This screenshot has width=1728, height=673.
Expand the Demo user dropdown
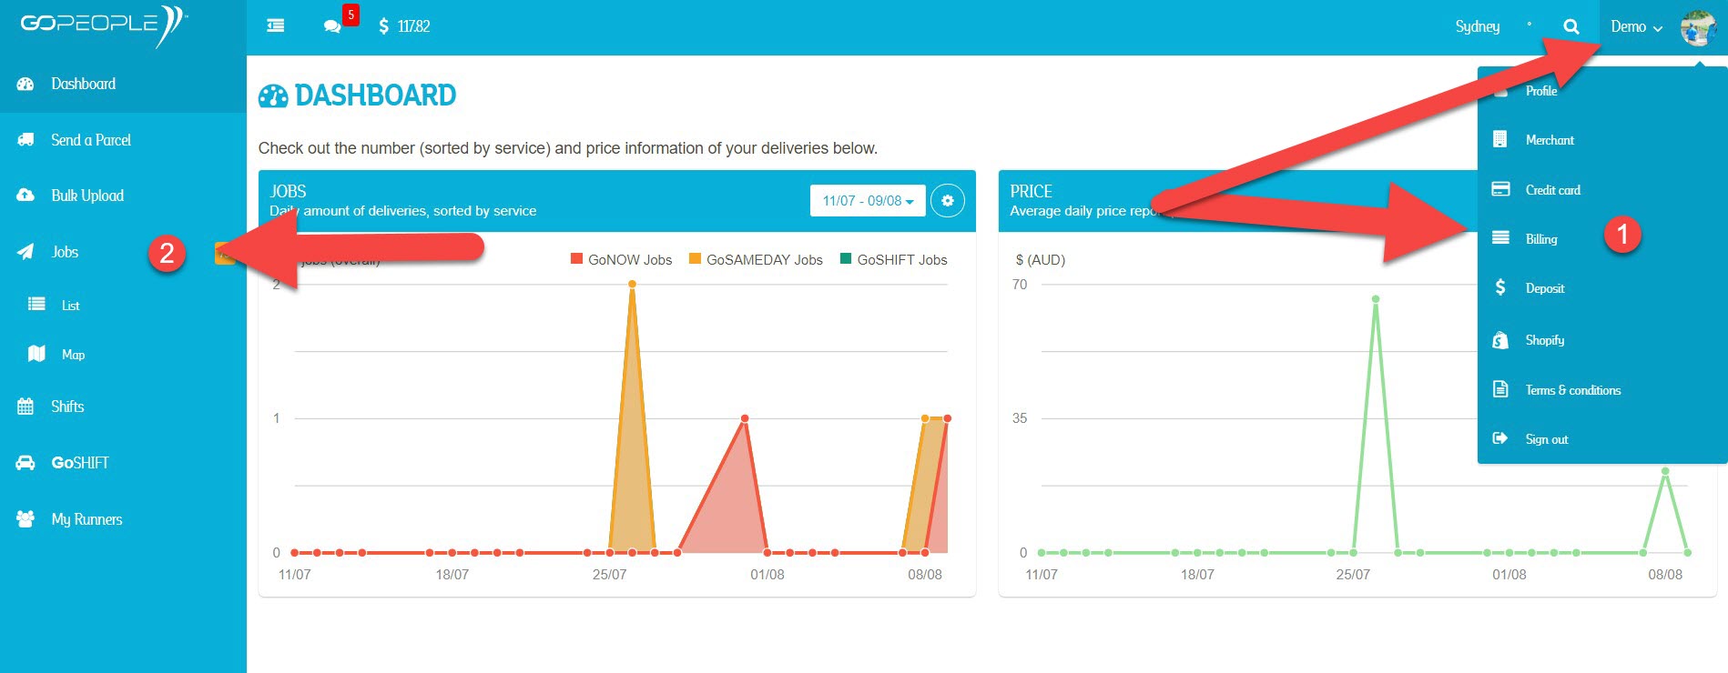click(x=1636, y=26)
